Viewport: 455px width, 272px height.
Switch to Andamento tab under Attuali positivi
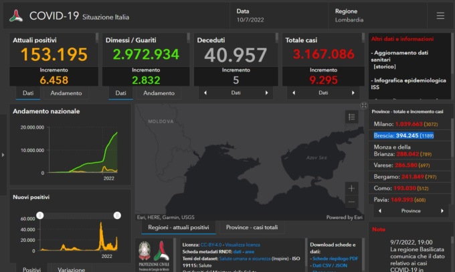click(x=66, y=93)
